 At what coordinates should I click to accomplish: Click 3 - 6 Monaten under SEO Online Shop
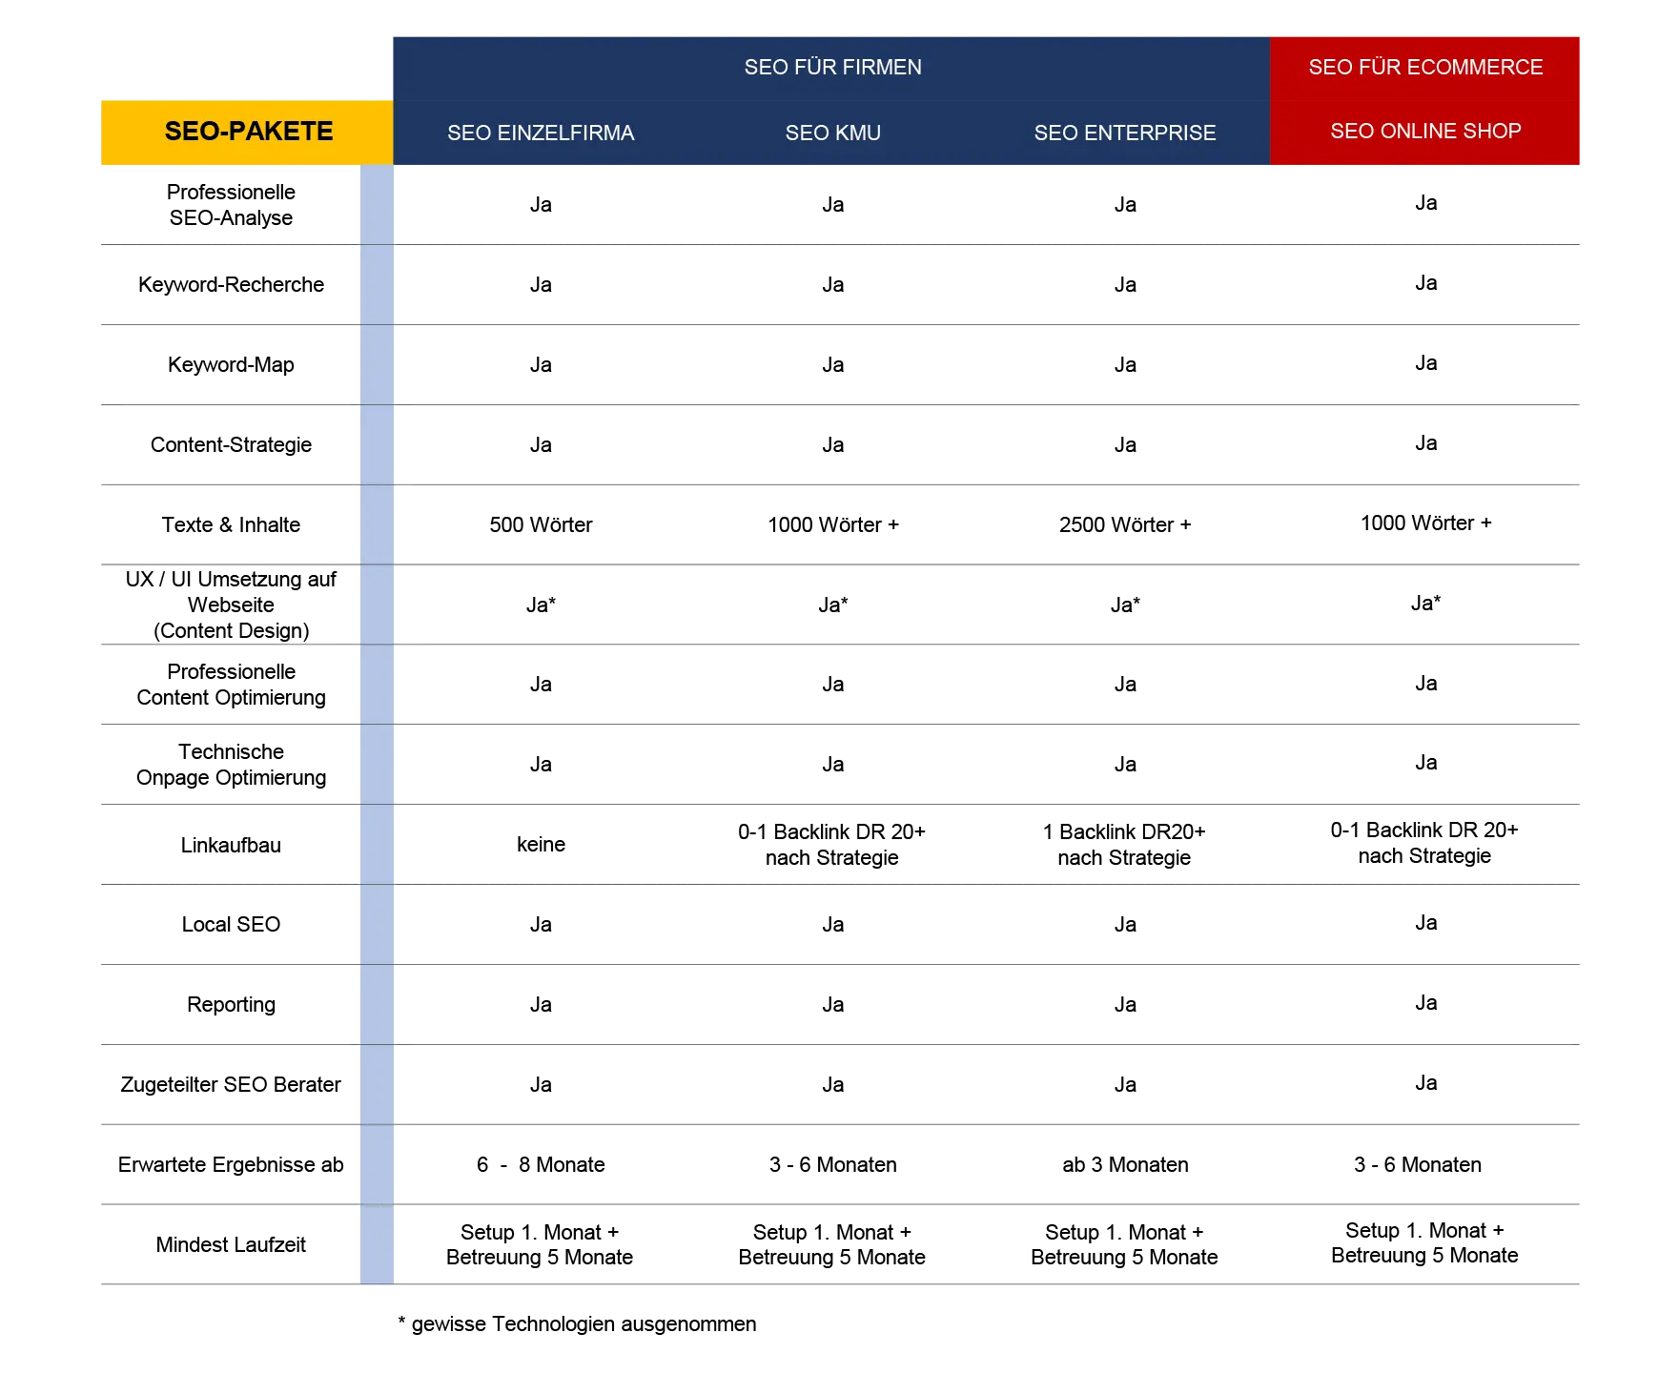click(1418, 1165)
